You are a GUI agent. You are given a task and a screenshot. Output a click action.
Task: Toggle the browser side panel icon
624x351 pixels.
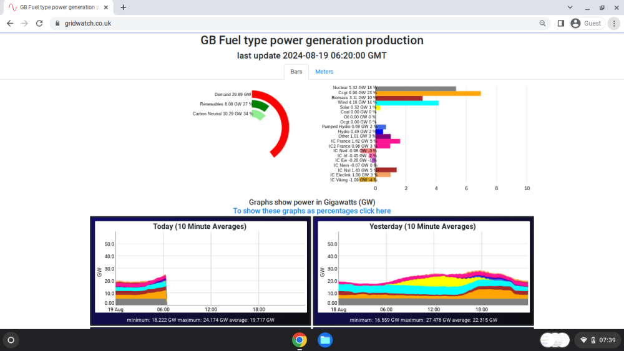(x=561, y=24)
